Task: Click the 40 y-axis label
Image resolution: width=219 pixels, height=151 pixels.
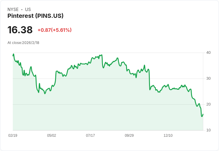Action: pos(209,53)
